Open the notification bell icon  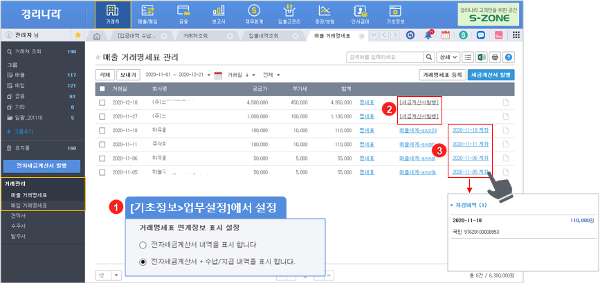click(428, 35)
